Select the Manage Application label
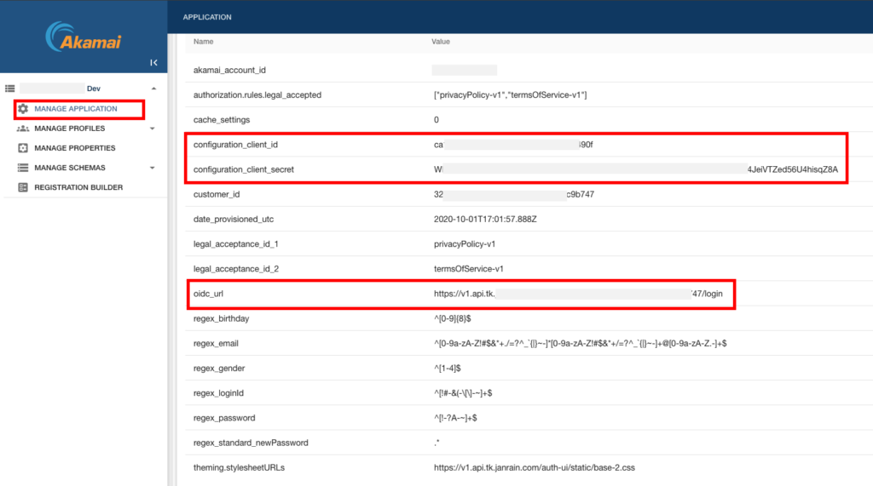The width and height of the screenshot is (873, 486). 76,109
